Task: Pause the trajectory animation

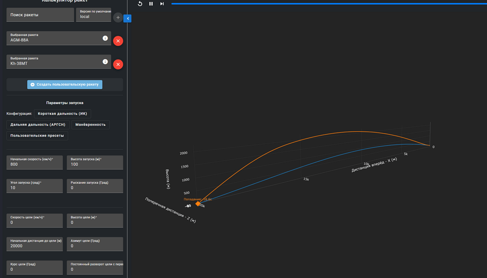Action: (x=151, y=4)
